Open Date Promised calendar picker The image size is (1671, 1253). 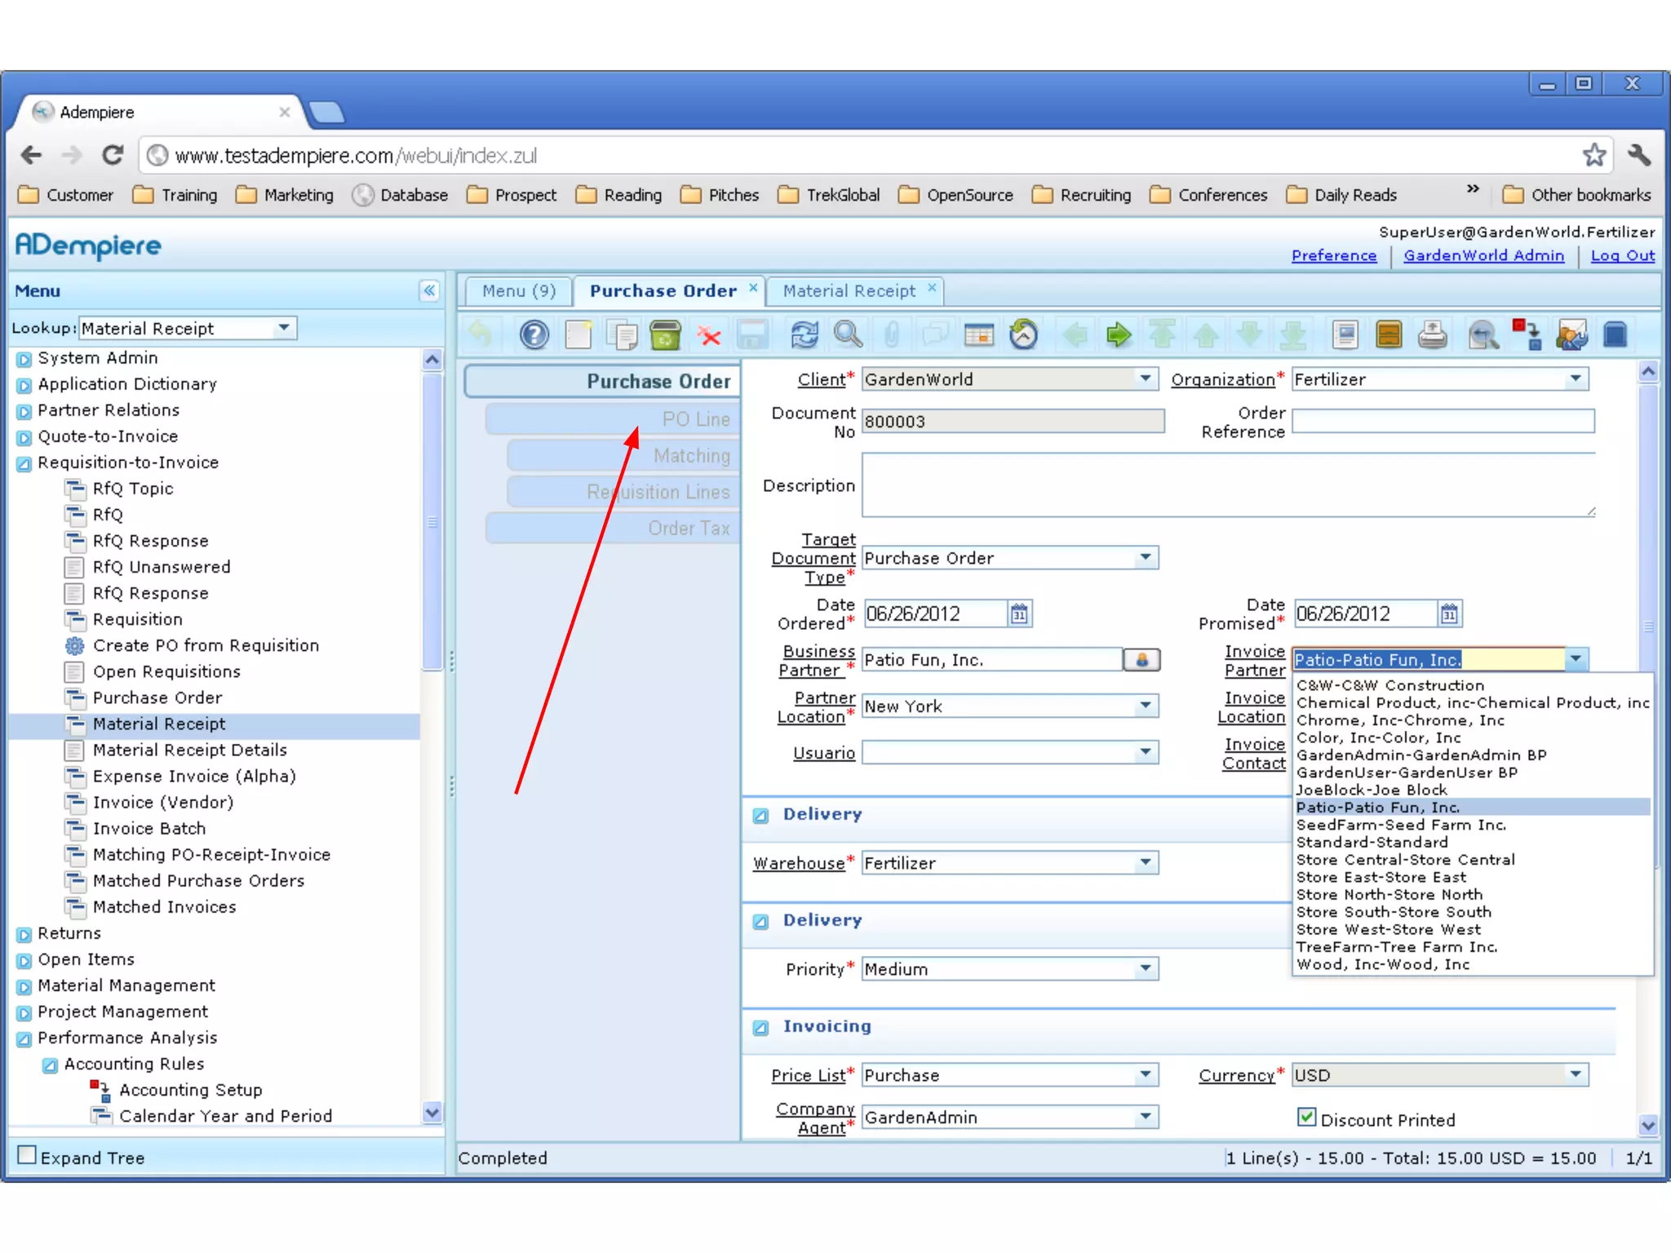pos(1449,614)
